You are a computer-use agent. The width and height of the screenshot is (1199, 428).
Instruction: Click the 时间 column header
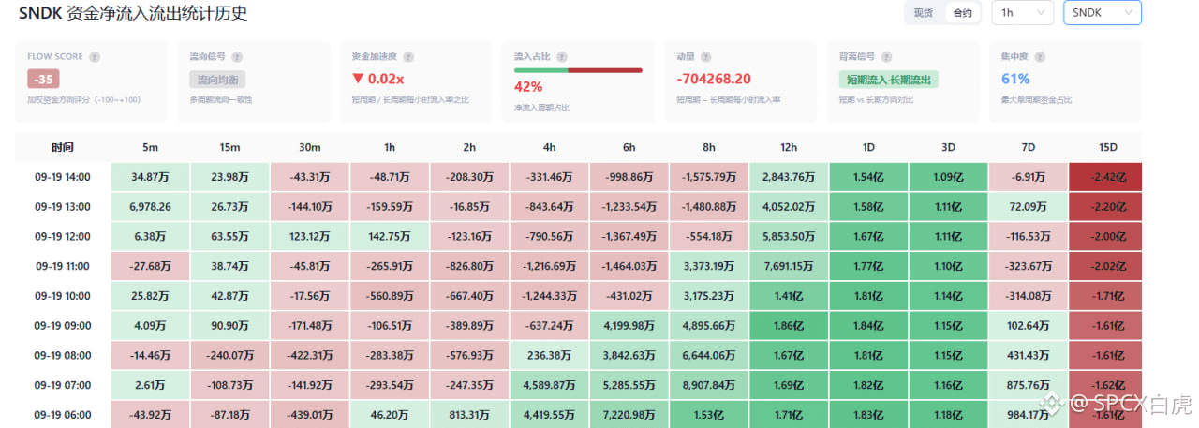63,148
